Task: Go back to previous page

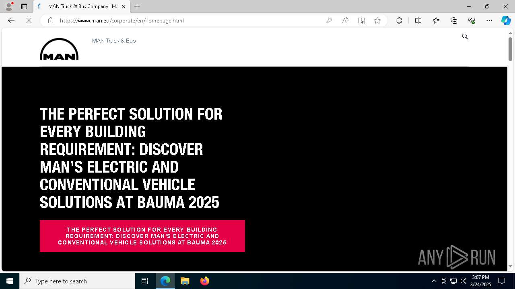Action: click(11, 20)
